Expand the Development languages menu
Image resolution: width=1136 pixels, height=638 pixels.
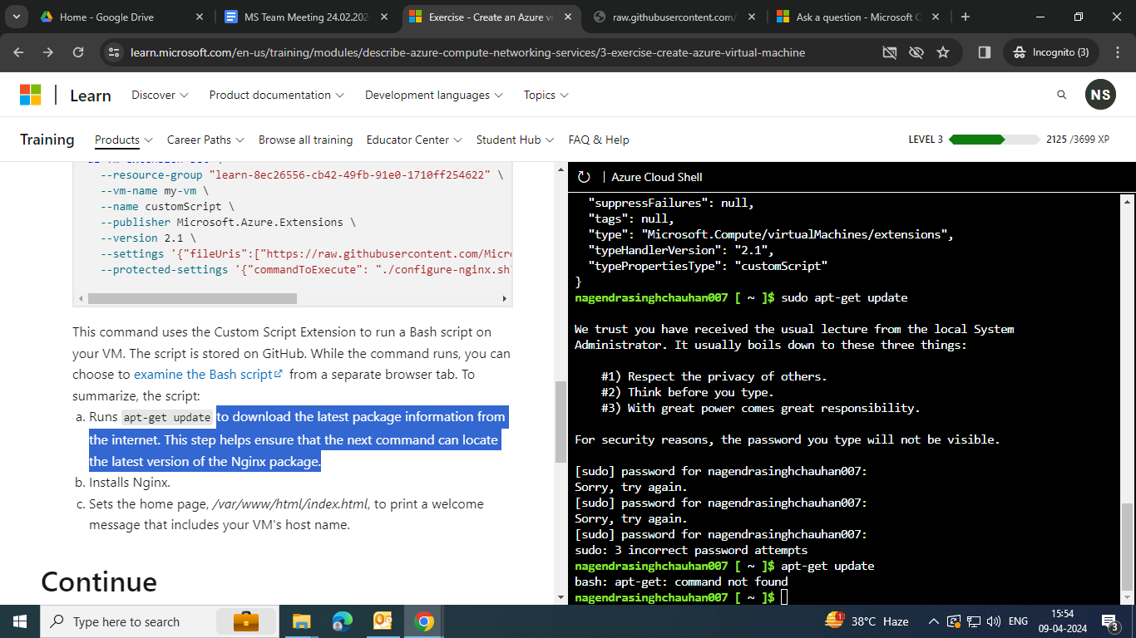434,95
